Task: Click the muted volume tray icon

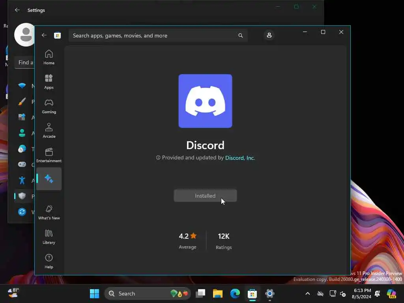Action: (x=343, y=294)
